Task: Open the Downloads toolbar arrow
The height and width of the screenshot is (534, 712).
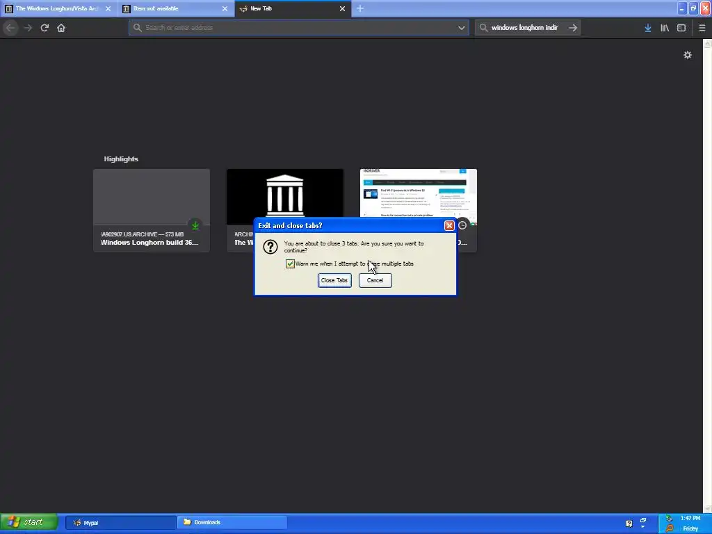Action: (x=648, y=28)
